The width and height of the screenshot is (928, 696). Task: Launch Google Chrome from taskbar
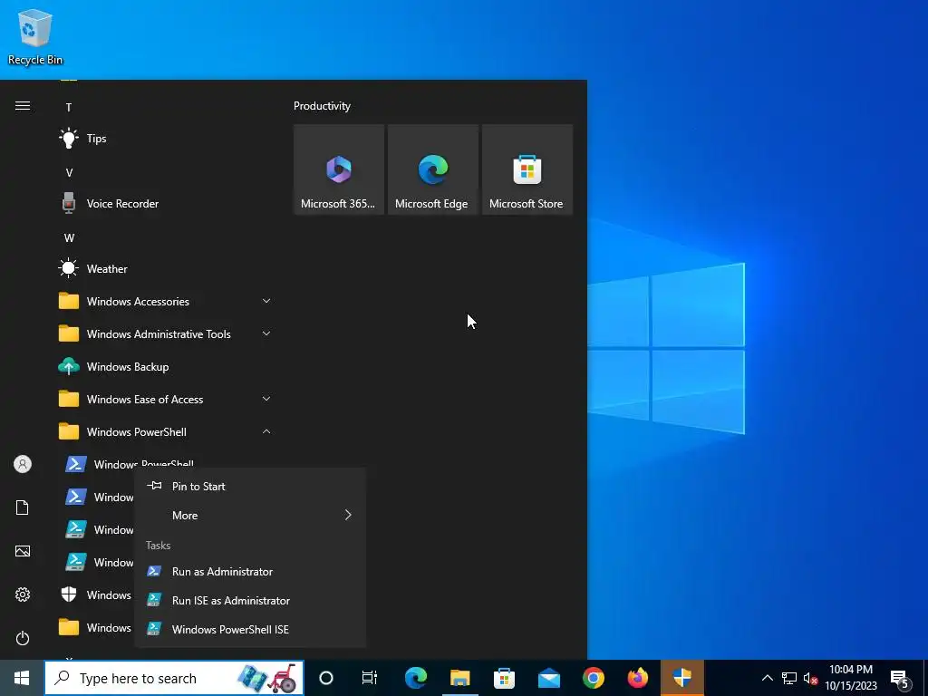[593, 678]
